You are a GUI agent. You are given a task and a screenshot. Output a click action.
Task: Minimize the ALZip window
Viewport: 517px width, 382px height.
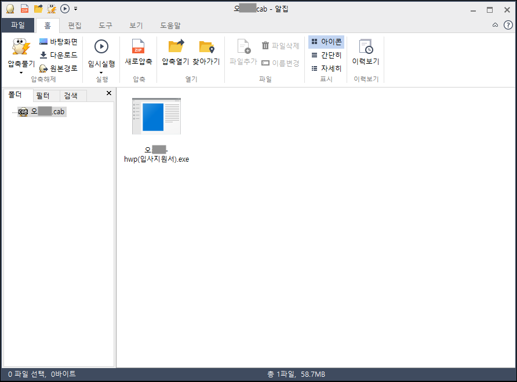coord(473,10)
